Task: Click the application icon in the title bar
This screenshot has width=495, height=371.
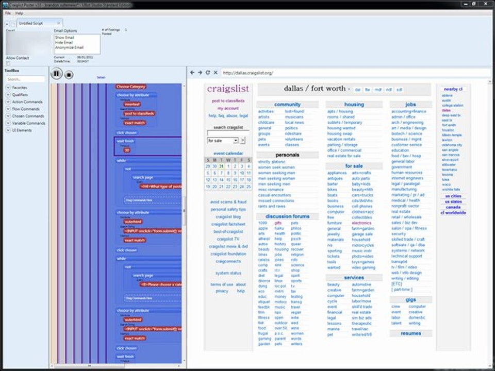Action: coord(5,5)
